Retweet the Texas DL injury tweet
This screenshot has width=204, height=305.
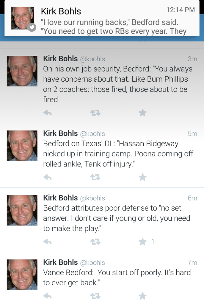tap(95, 177)
